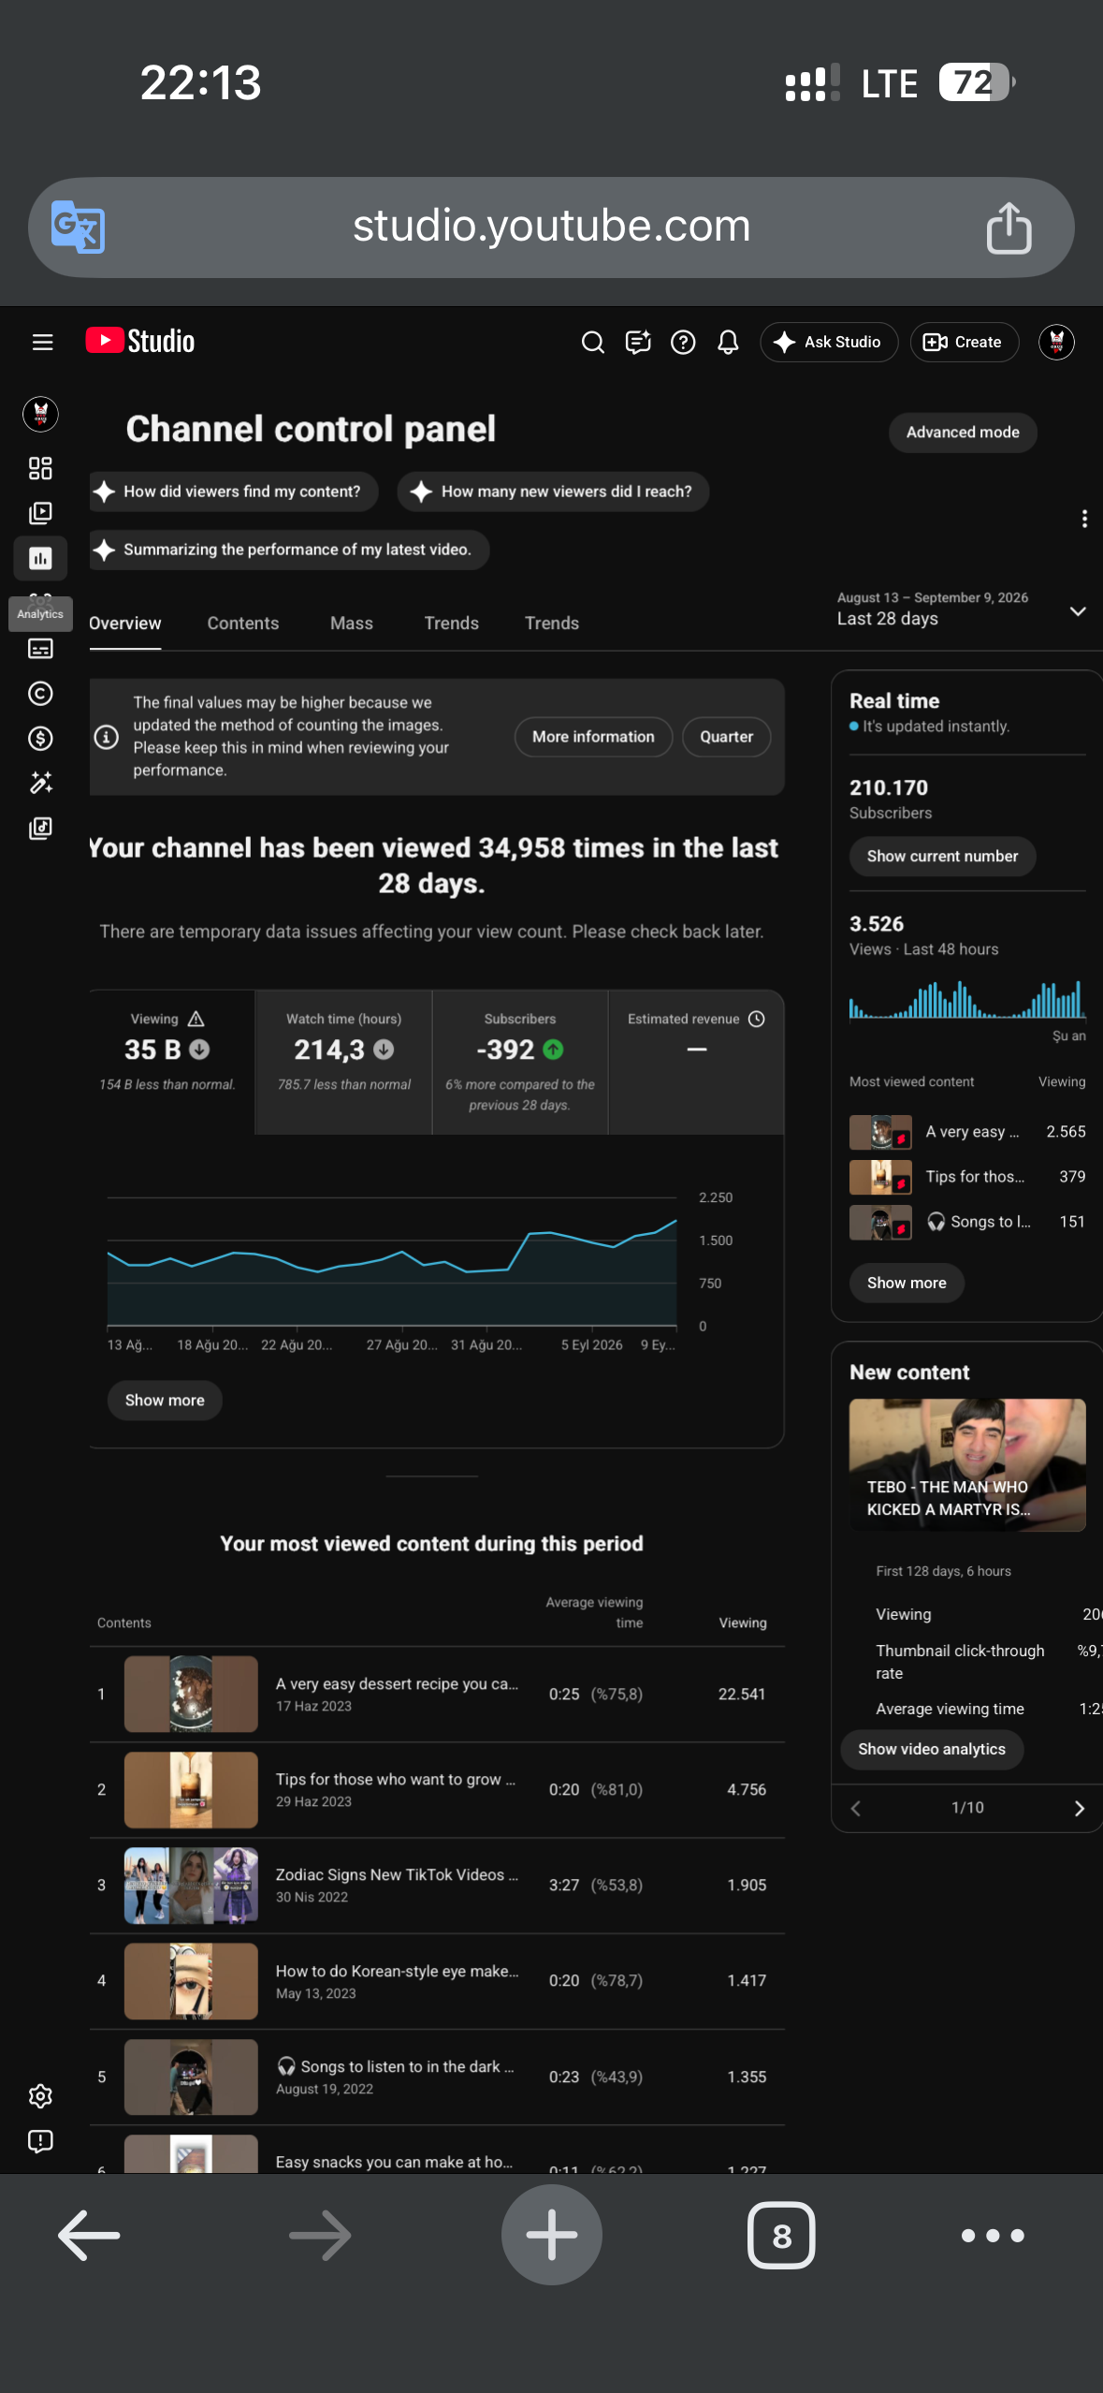Click the Ask Studio button

pos(829,342)
